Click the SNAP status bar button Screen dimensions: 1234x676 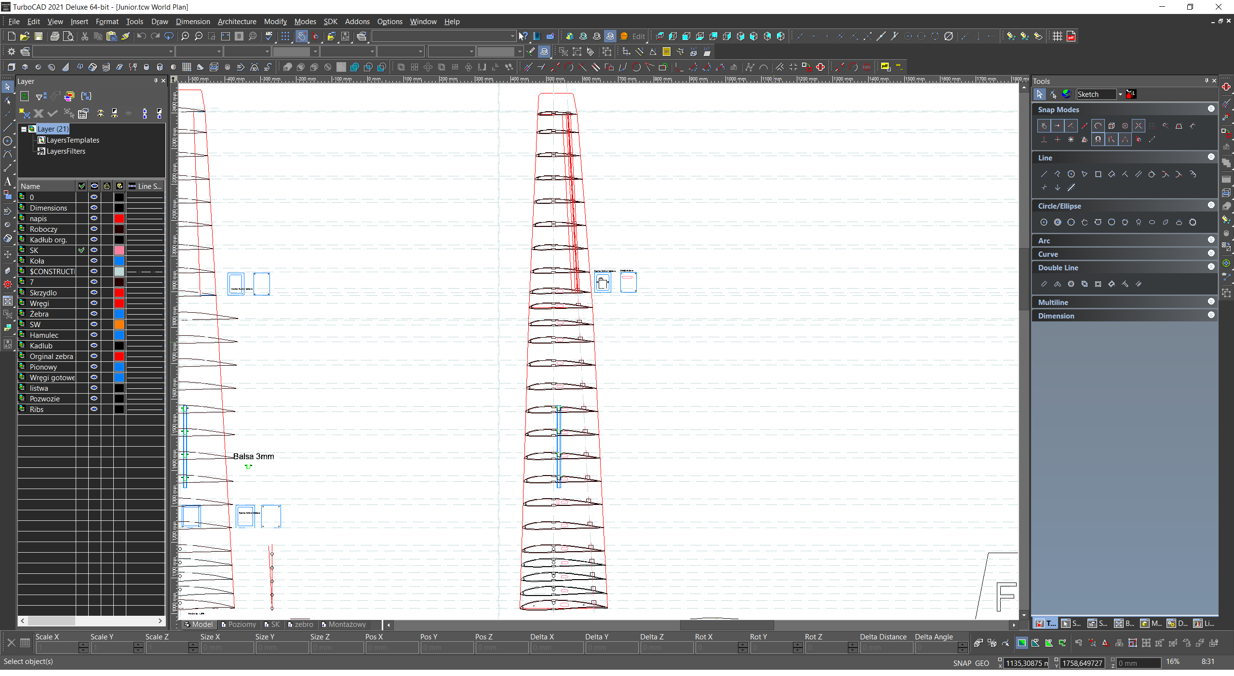tap(962, 663)
